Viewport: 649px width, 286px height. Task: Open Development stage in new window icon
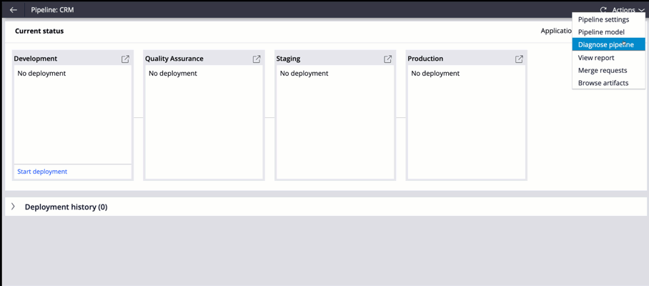125,59
